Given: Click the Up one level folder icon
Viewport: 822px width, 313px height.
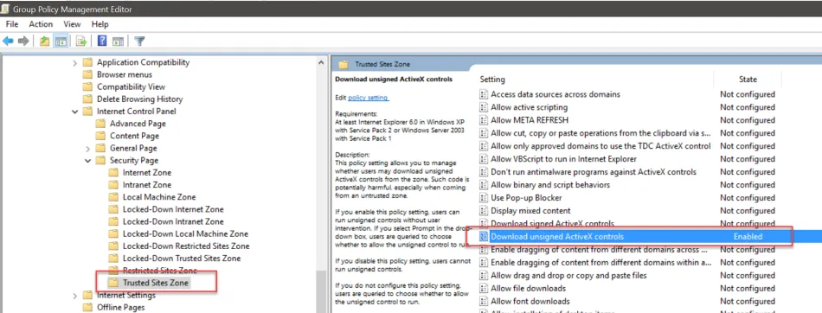Looking at the screenshot, I should click(x=44, y=41).
